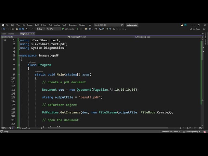Open the Debug configuration dropdown
The height and width of the screenshot is (156, 208).
coord(41,29)
